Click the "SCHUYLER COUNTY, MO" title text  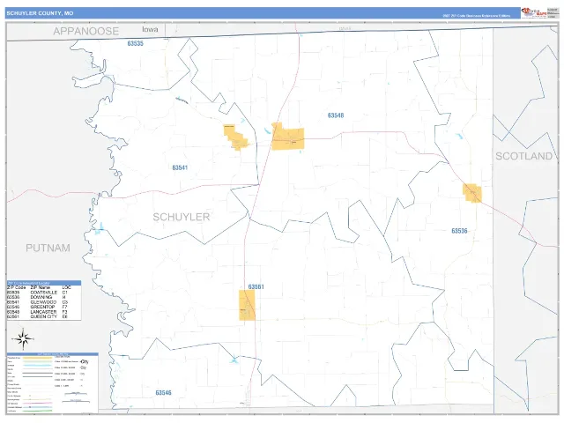(x=40, y=13)
